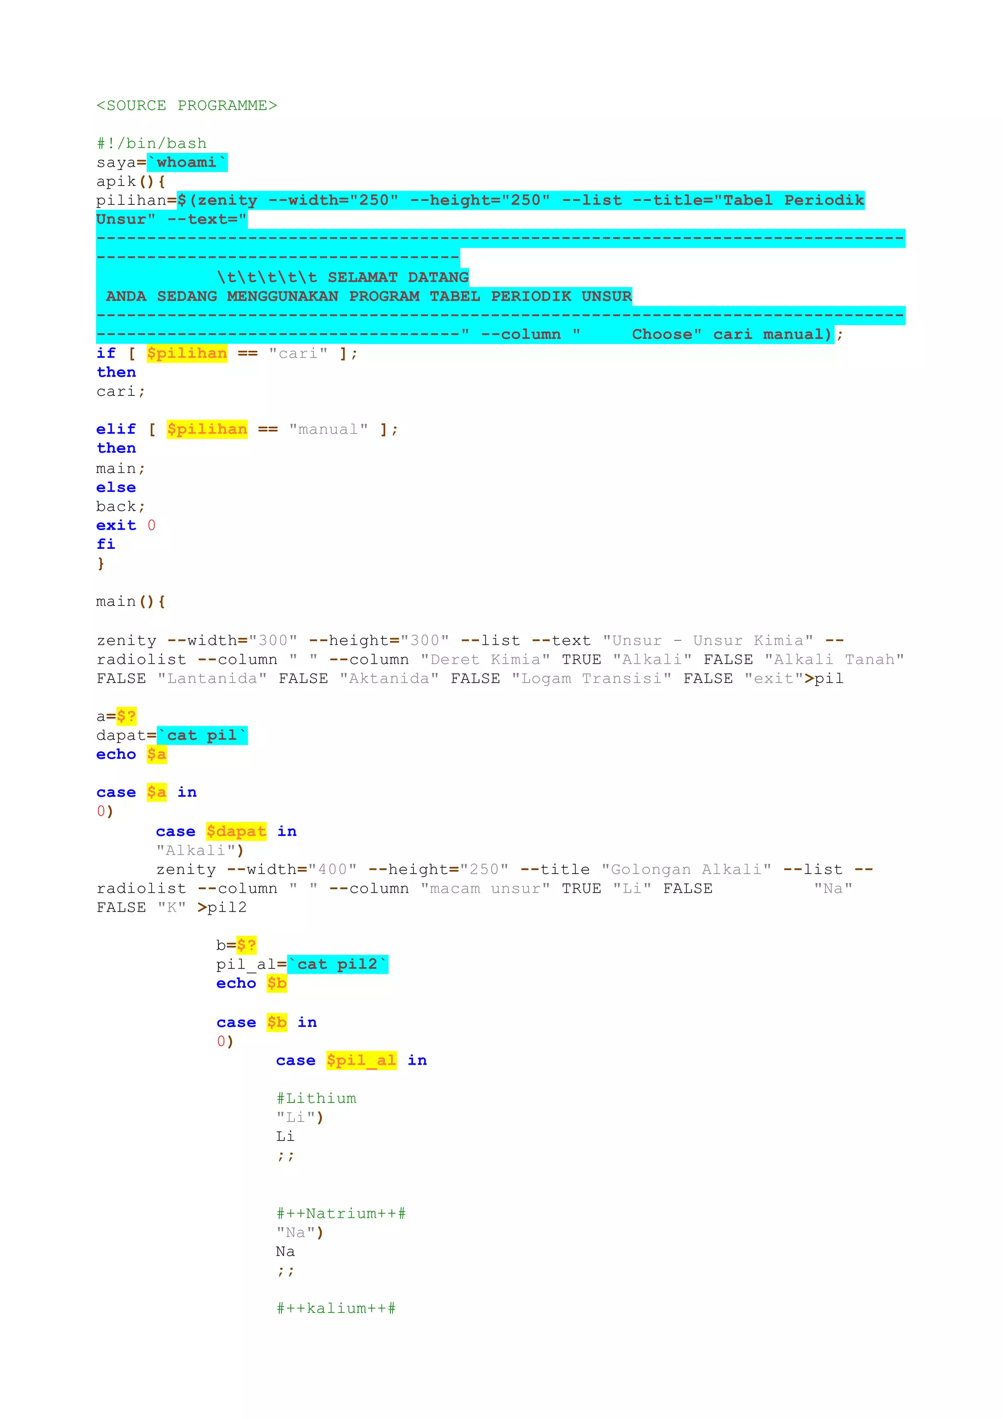The image size is (1003, 1419).
Task: Click the a=$? line
Action: point(116,717)
